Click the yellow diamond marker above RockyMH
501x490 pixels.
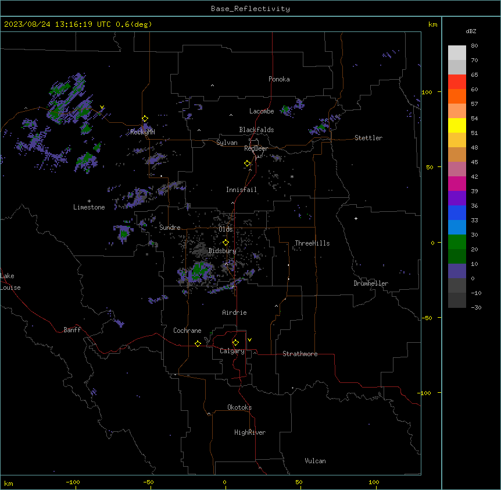click(x=145, y=119)
